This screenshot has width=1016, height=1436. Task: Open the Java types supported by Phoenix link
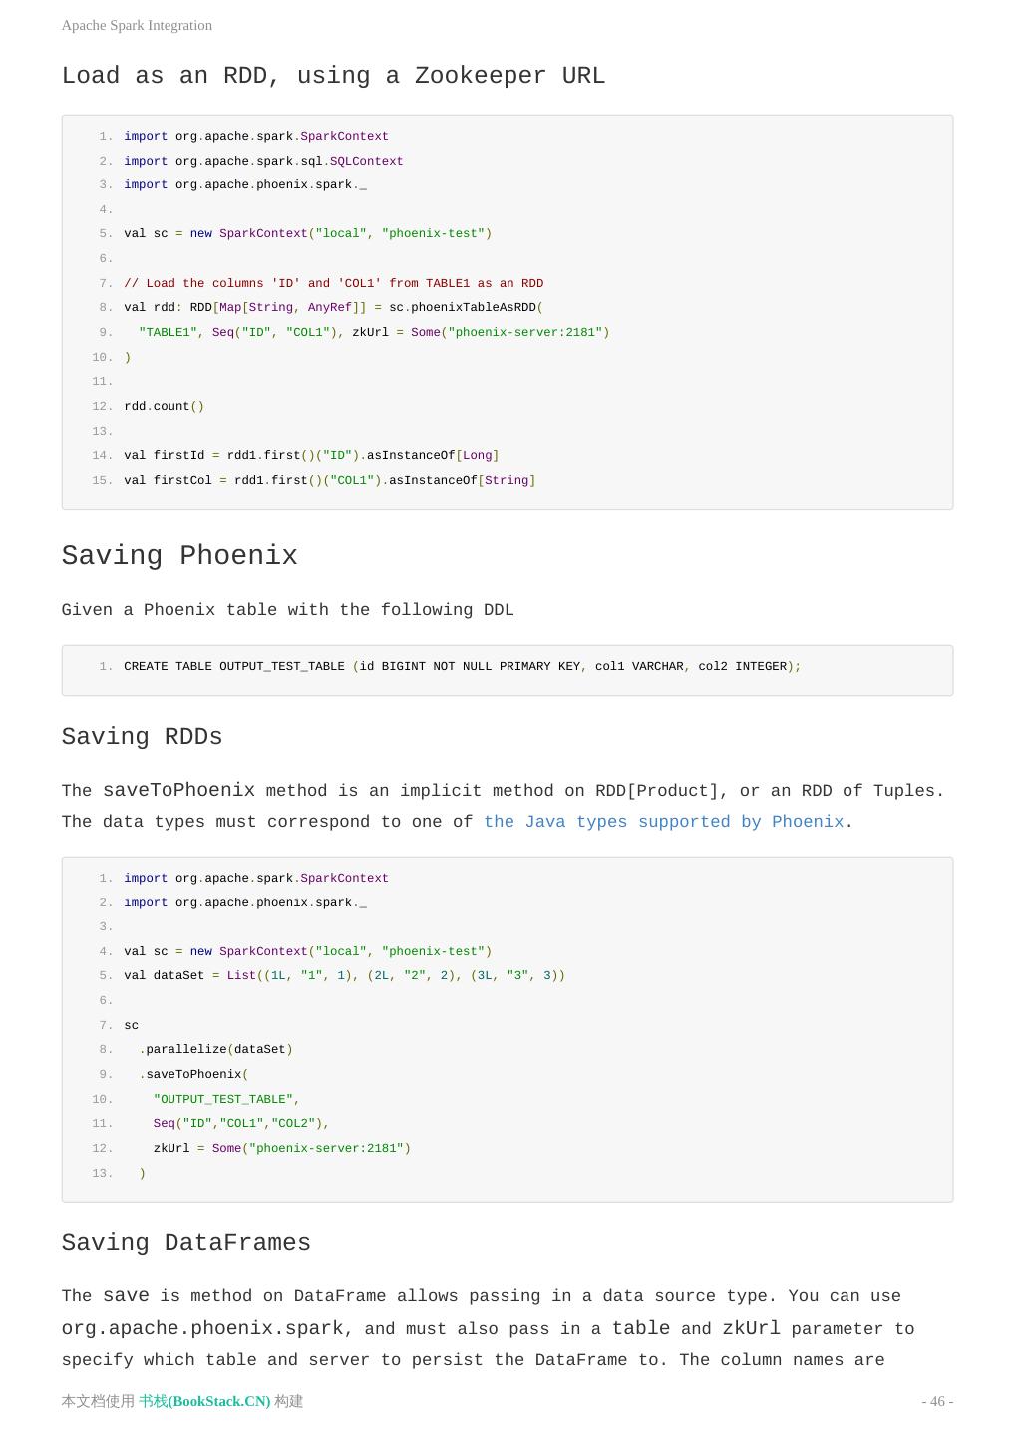click(x=663, y=822)
